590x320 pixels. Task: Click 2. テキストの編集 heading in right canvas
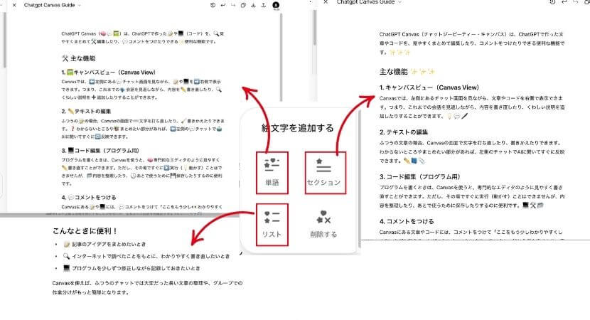[403, 132]
